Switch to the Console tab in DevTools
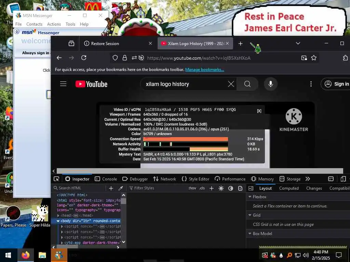Viewport: 350px width, 262px height. point(106,179)
